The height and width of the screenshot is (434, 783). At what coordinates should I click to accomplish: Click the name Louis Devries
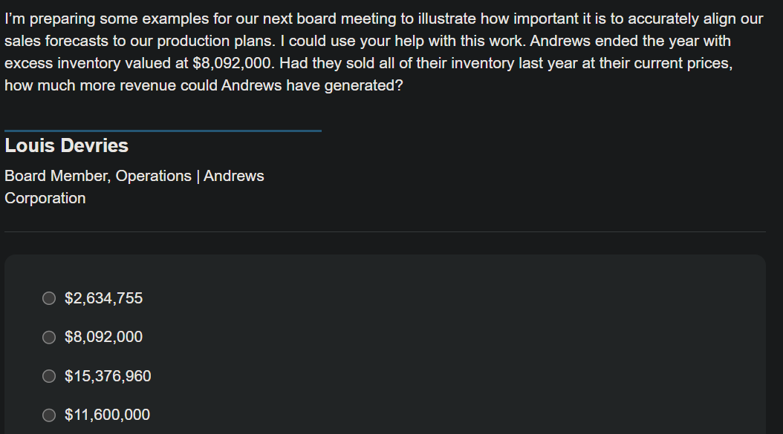point(66,145)
